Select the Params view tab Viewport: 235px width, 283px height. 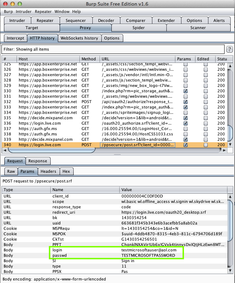27,171
